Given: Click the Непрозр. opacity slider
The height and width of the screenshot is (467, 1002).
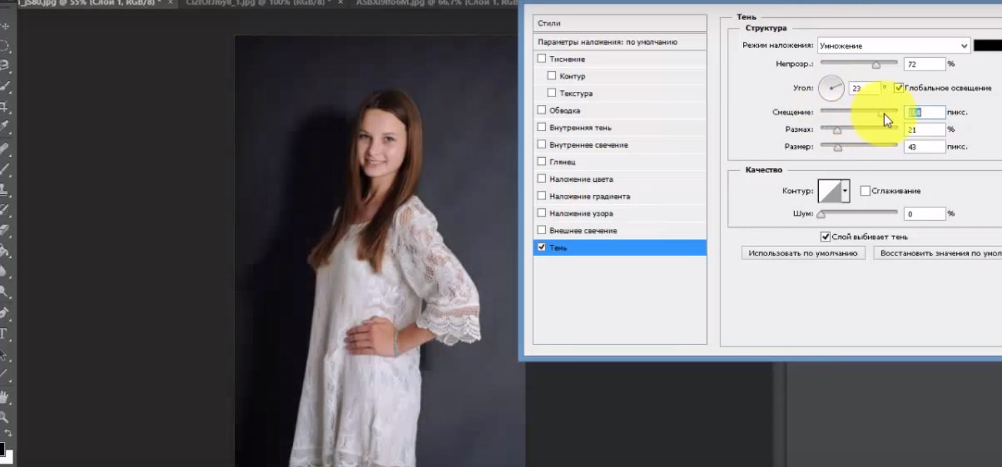Looking at the screenshot, I should pos(859,64).
